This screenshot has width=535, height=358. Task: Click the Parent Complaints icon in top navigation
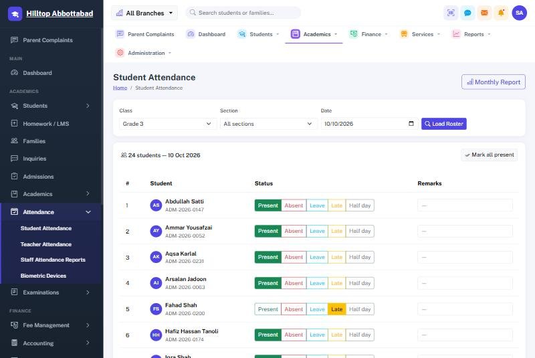tap(120, 34)
